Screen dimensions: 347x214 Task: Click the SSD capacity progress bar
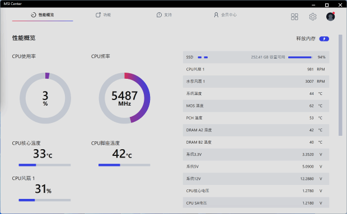(300, 58)
